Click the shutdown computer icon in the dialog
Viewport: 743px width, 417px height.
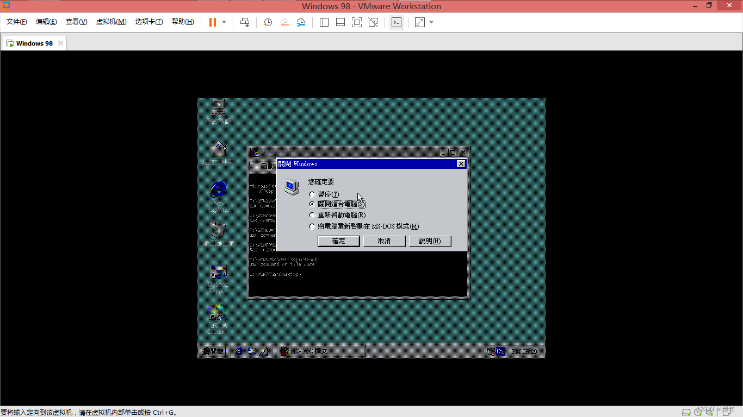tap(292, 187)
